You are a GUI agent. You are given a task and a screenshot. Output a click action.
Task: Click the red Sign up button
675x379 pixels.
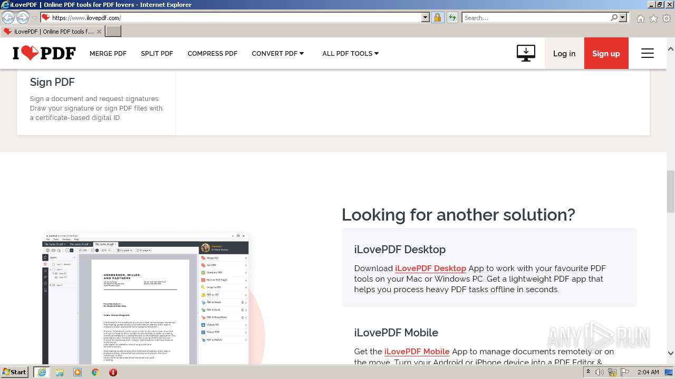click(606, 53)
